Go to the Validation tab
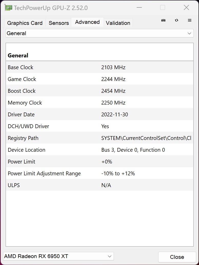 click(118, 23)
